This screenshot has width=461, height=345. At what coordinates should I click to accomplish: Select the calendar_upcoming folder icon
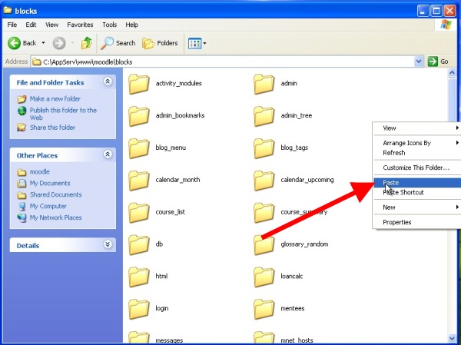point(264,181)
